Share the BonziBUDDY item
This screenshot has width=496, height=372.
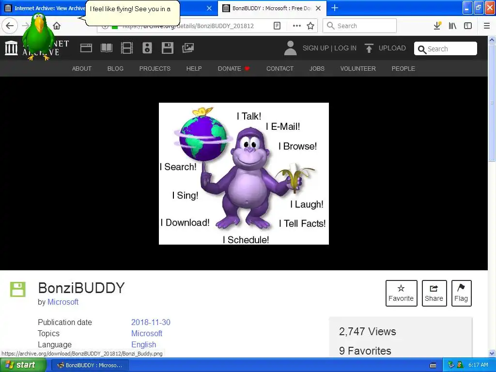coord(434,293)
